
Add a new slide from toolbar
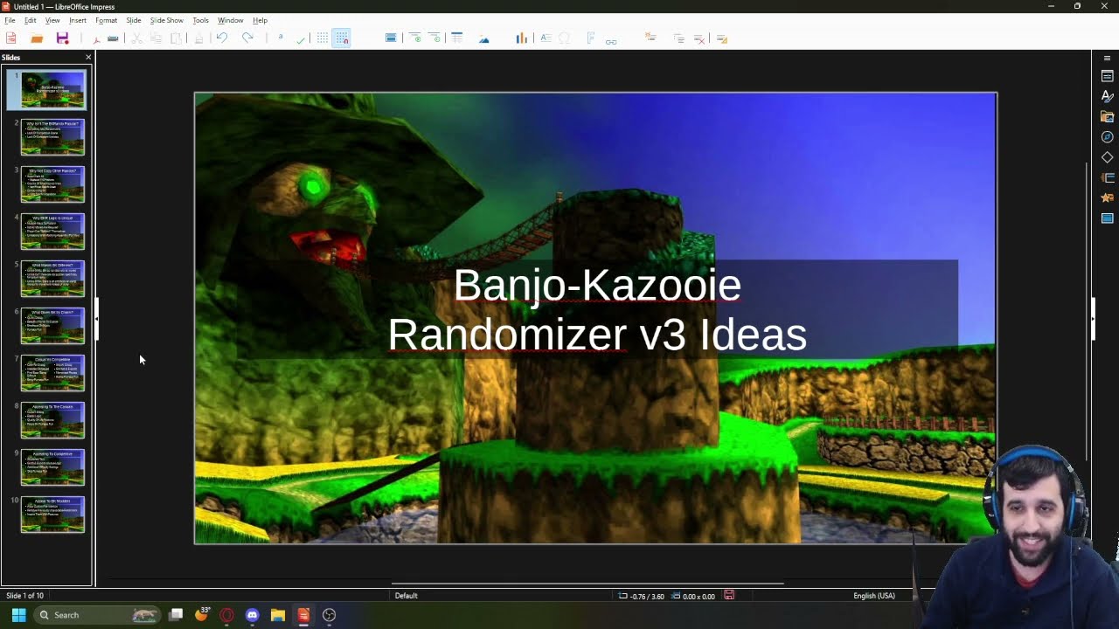(x=650, y=38)
